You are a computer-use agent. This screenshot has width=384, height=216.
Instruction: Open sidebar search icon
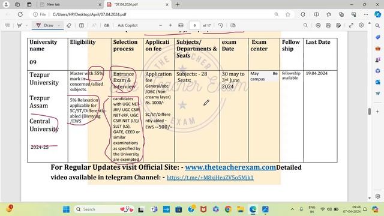coord(377,26)
